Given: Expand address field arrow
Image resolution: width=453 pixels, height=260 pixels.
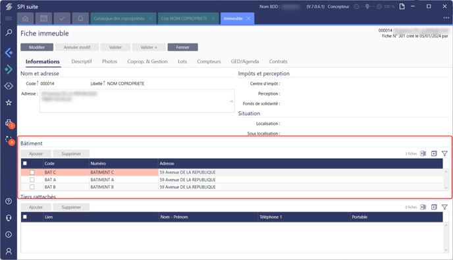Looking at the screenshot, I should 231,101.
